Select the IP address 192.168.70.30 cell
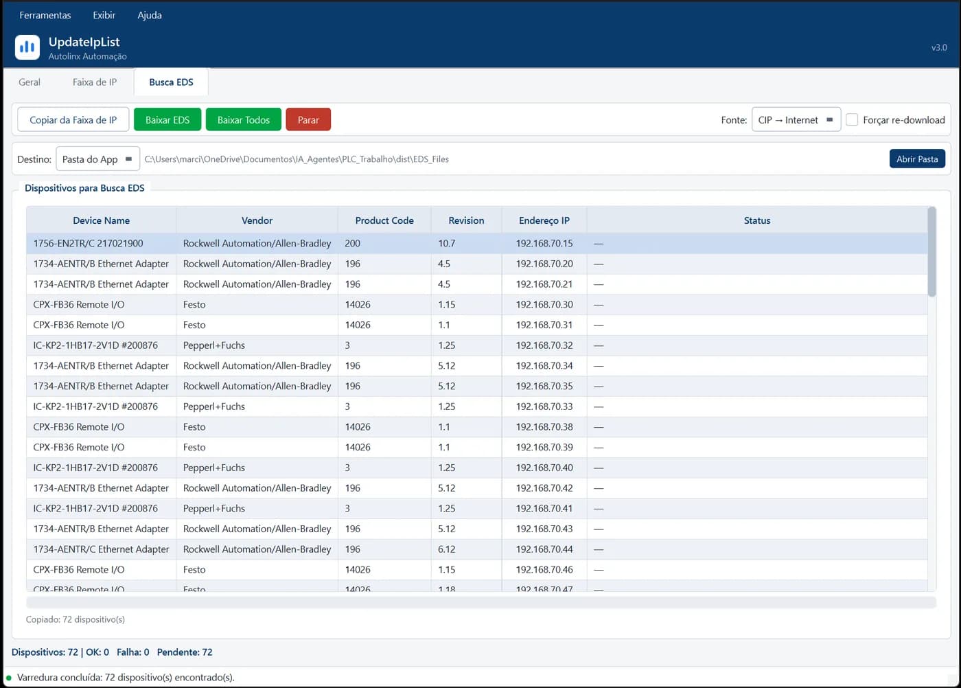The image size is (961, 688). click(544, 304)
